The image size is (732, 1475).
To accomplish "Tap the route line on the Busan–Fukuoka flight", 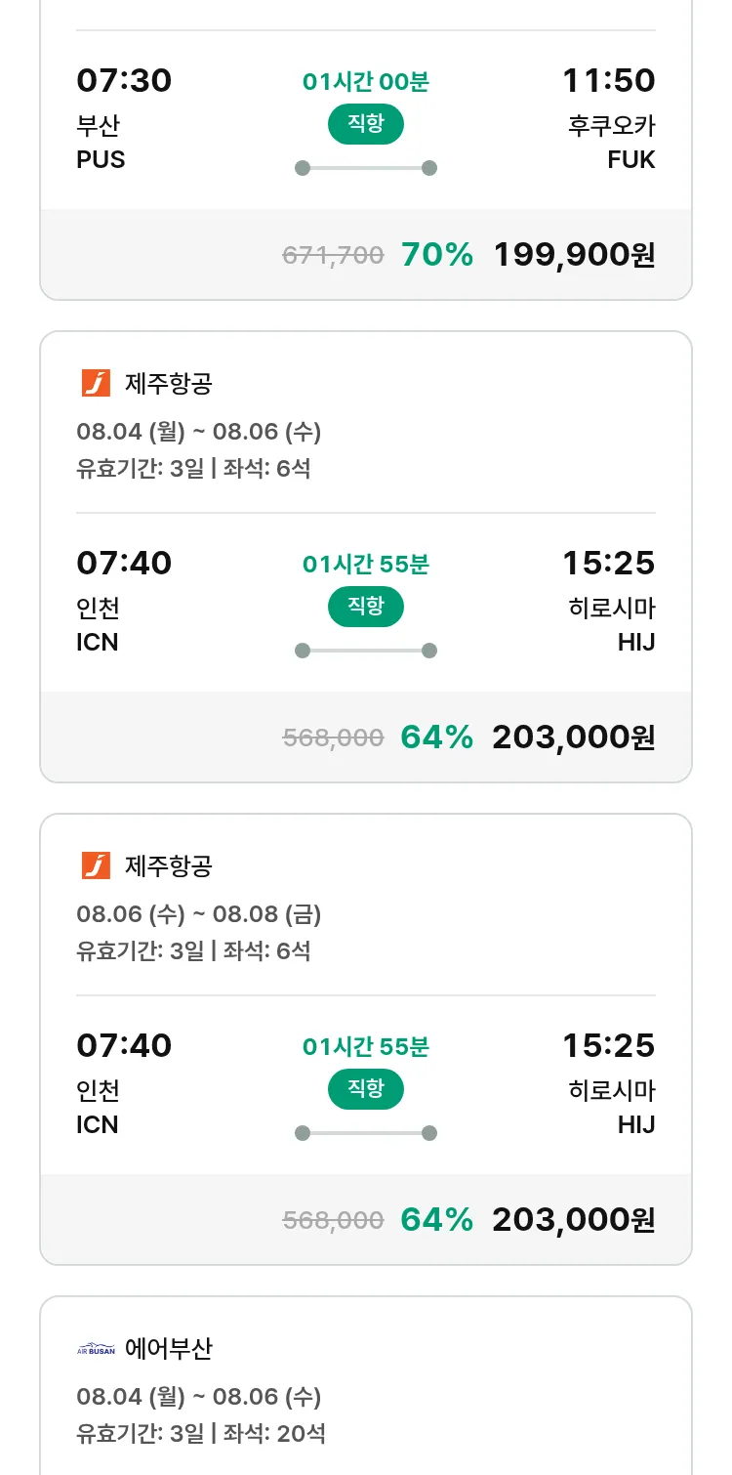I will (x=365, y=168).
